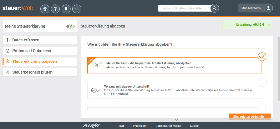The image size is (280, 129).
Task: Select the steuer:Versand radio option
Action: [262, 57]
